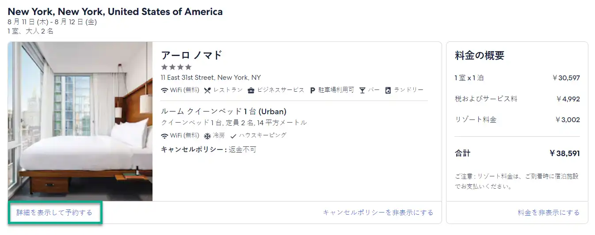Click the housekeeping checkmark icon
The width and height of the screenshot is (595, 235).
coord(233,135)
